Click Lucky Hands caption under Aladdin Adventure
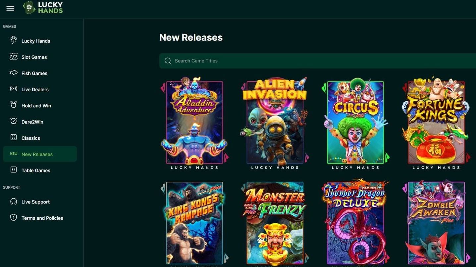The image size is (476, 267). click(194, 168)
